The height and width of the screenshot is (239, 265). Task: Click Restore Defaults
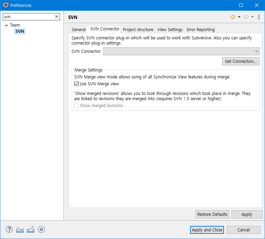tap(212, 214)
